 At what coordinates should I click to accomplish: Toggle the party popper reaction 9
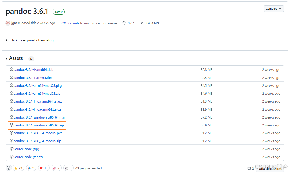click(31, 168)
